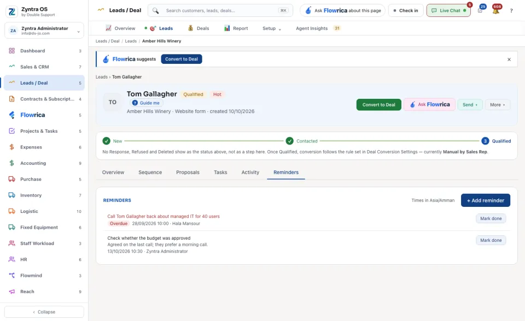This screenshot has height=321, width=525.
Task: Open the Leads top navigation tab
Action: pos(161,28)
